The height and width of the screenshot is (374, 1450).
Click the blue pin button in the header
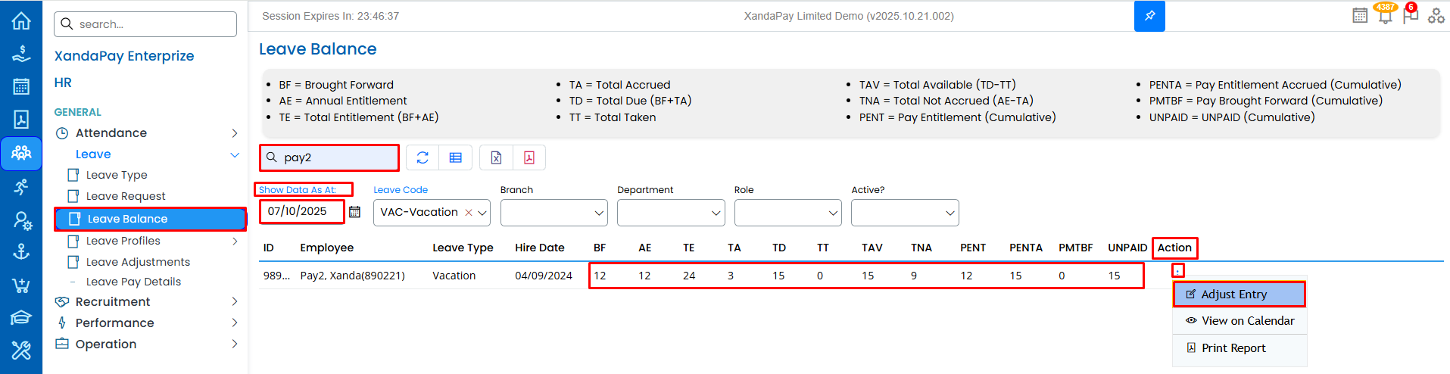tap(1149, 16)
